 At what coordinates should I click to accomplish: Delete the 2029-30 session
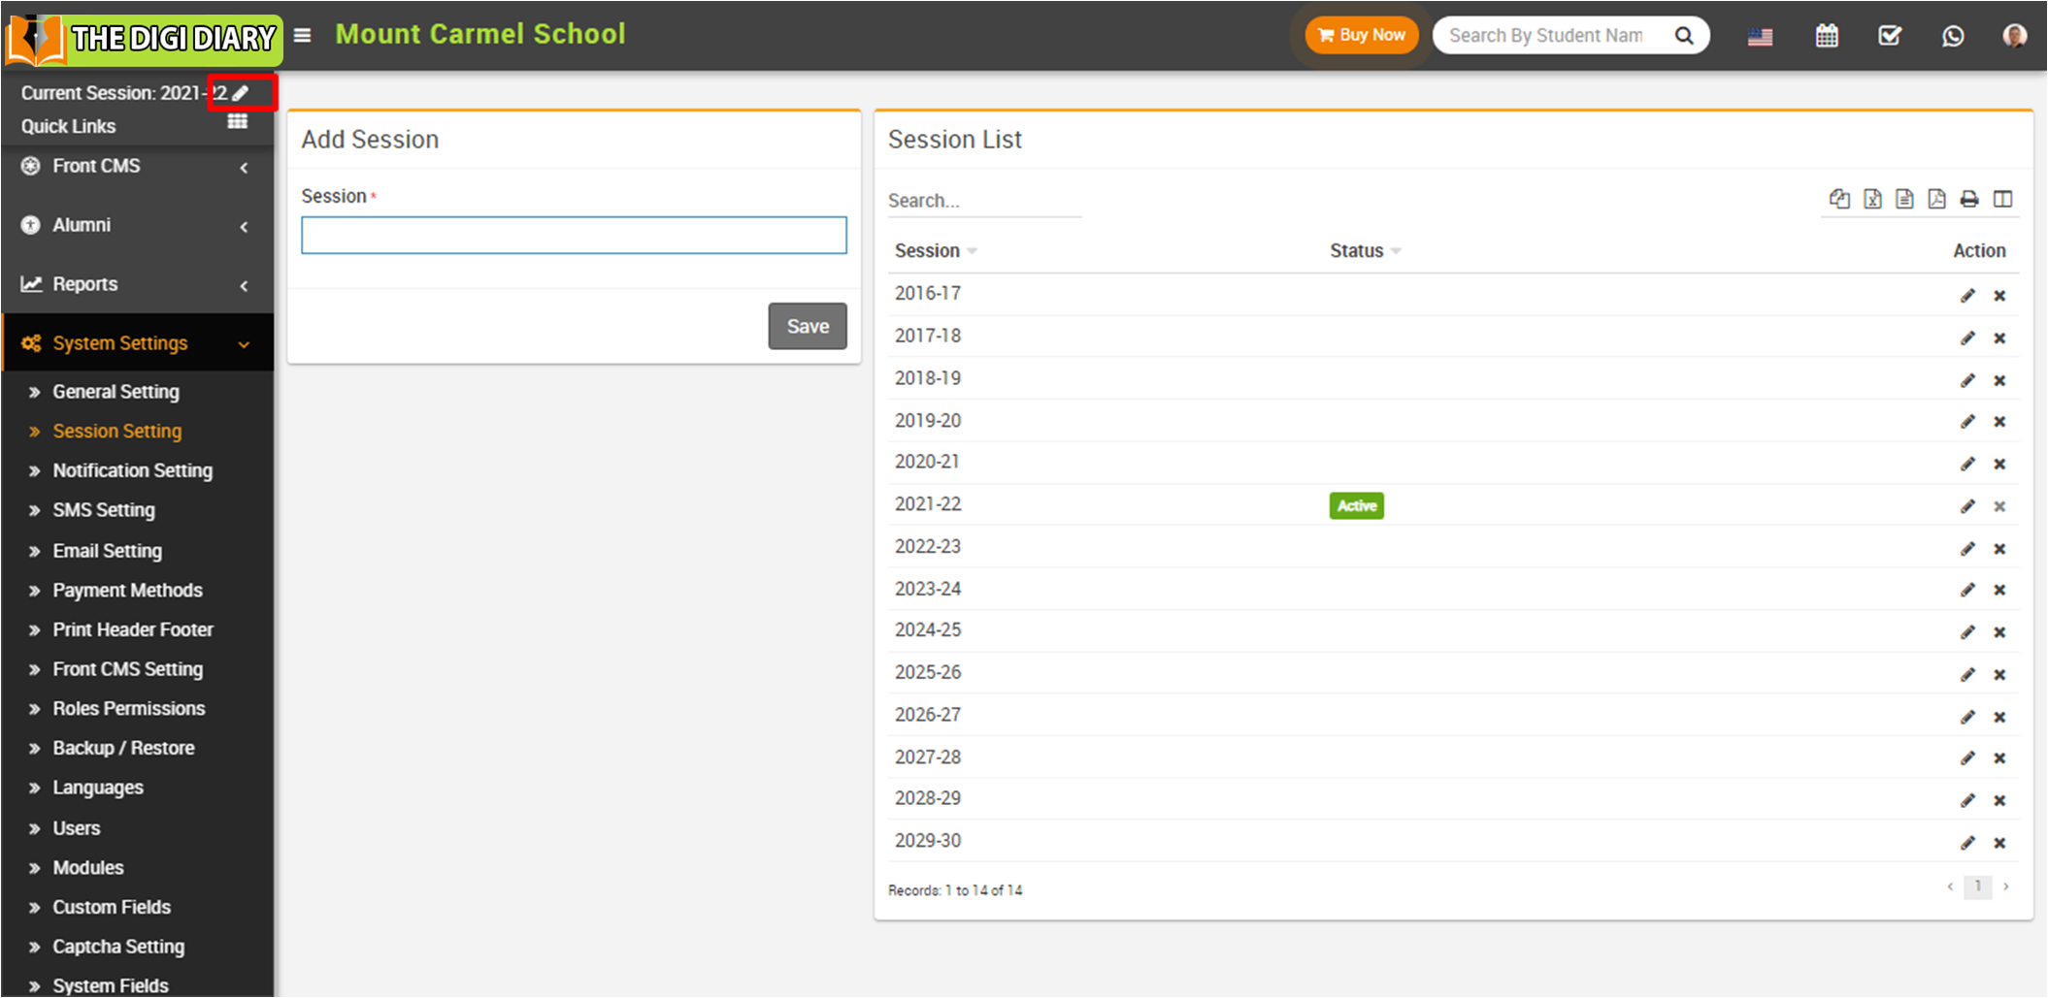pyautogui.click(x=1999, y=843)
